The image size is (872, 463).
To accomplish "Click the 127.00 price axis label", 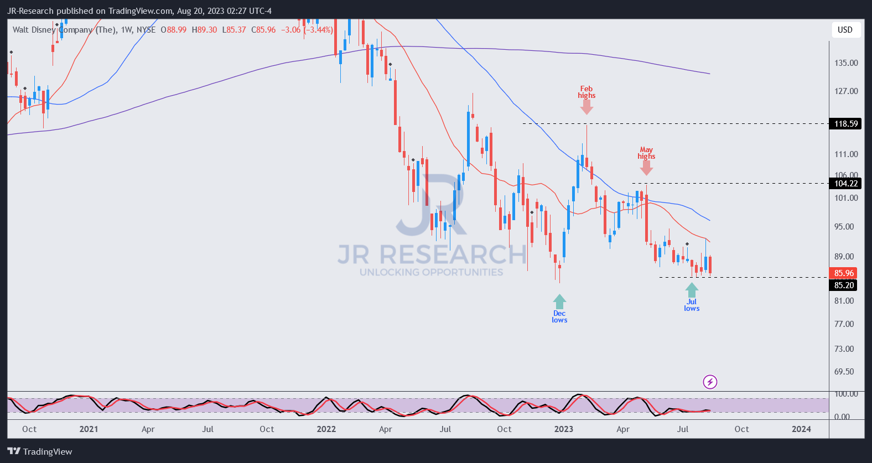I will coord(846,91).
